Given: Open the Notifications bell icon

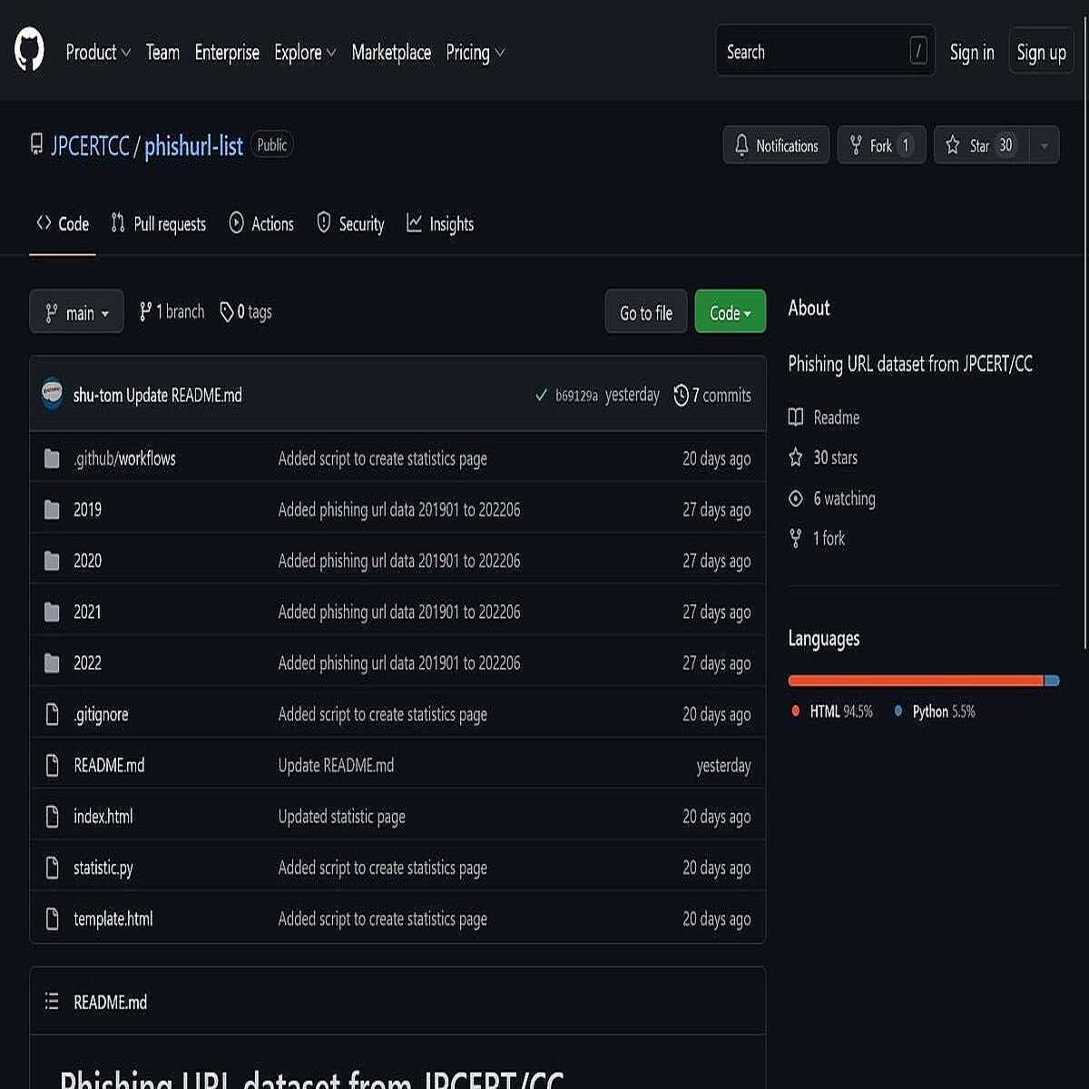Looking at the screenshot, I should click(x=743, y=144).
